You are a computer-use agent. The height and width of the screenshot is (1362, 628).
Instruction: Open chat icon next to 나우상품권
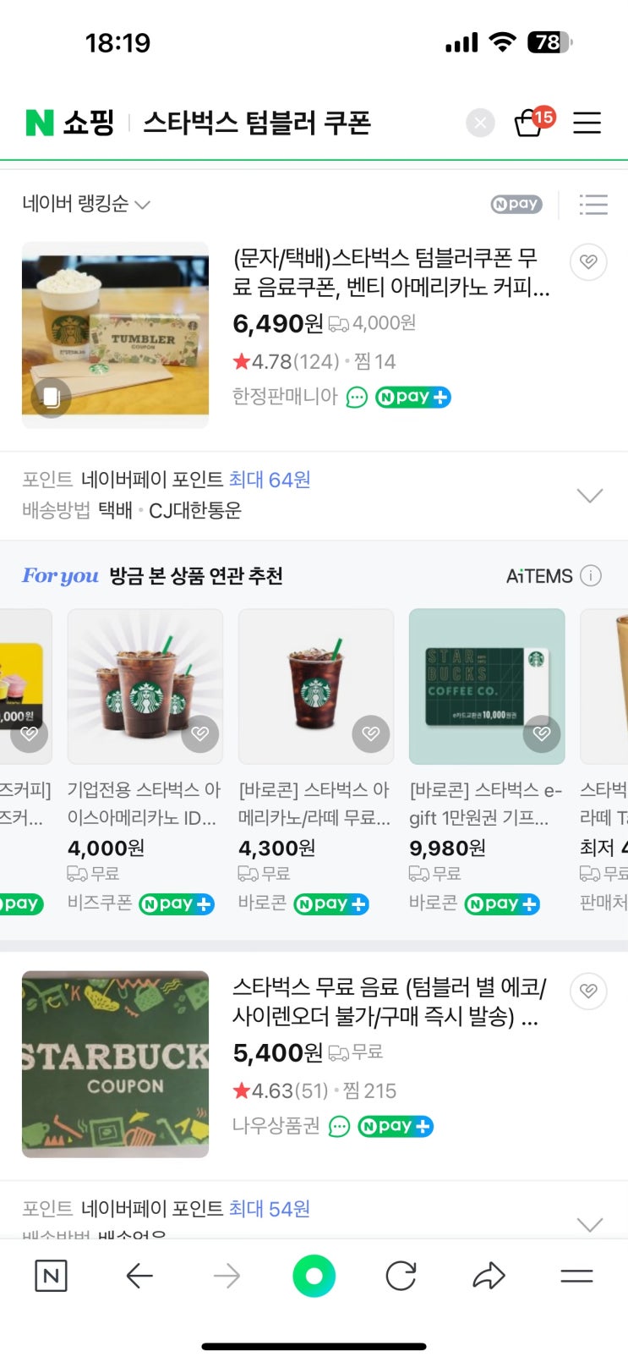339,1126
